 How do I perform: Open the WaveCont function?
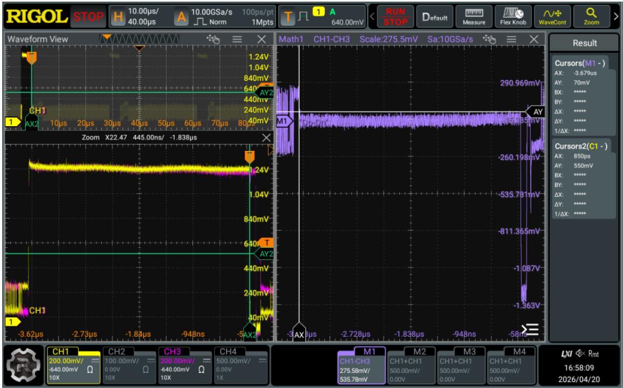tap(552, 17)
